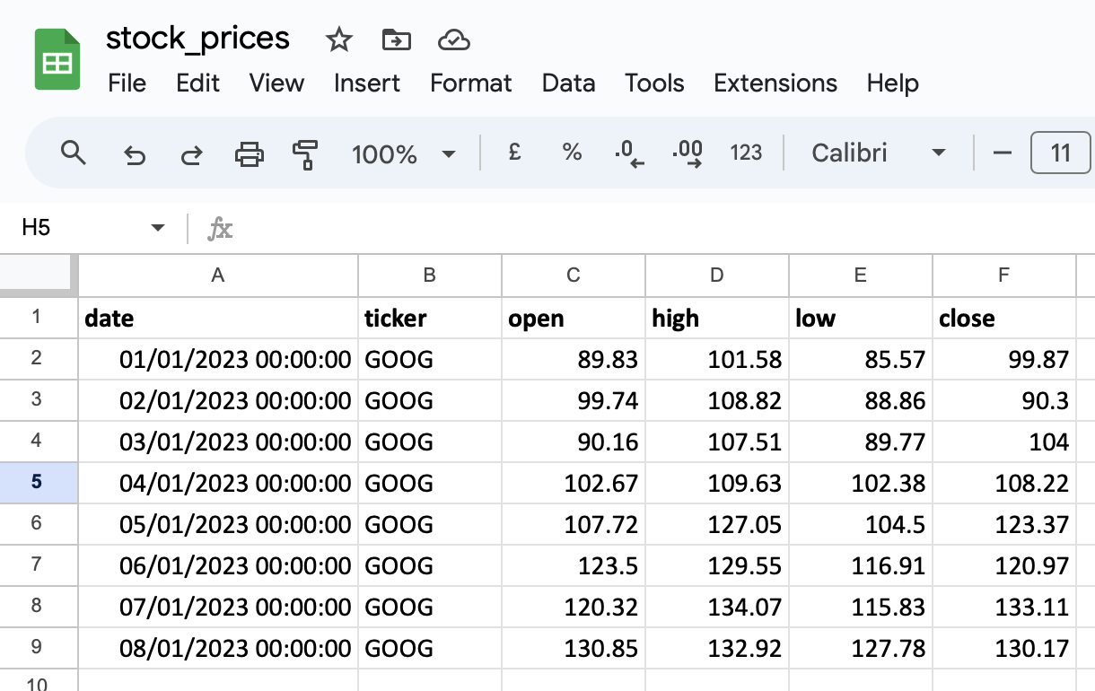Check the cloud save status icon
The image size is (1095, 691).
coord(454,39)
